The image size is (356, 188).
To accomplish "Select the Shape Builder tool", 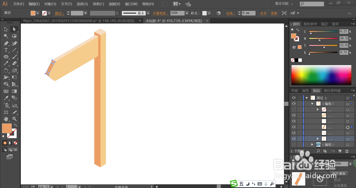I will click(x=6, y=84).
